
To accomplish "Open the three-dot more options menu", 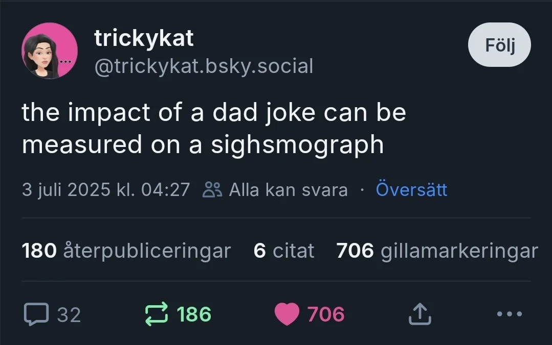I will pos(510,314).
